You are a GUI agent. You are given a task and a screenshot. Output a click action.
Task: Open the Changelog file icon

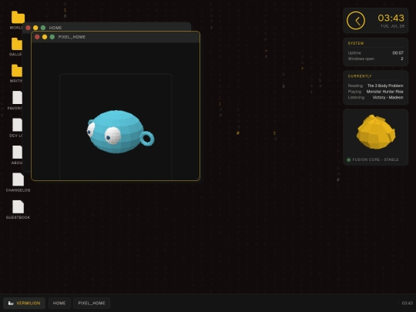[18, 179]
